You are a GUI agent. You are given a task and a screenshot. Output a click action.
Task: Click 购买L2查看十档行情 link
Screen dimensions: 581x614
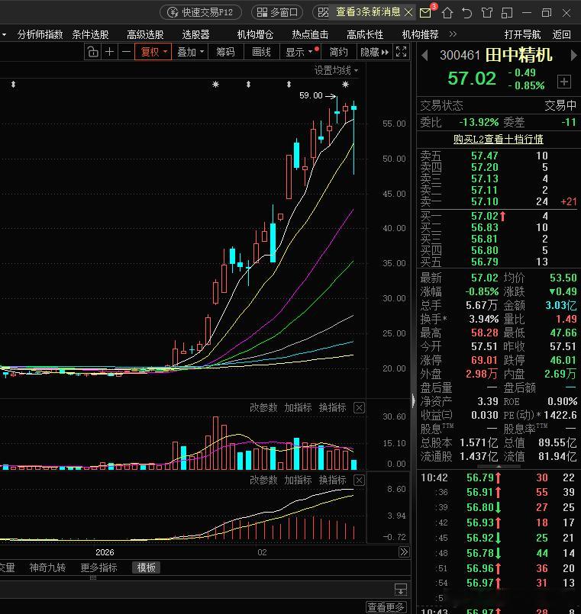pos(499,139)
